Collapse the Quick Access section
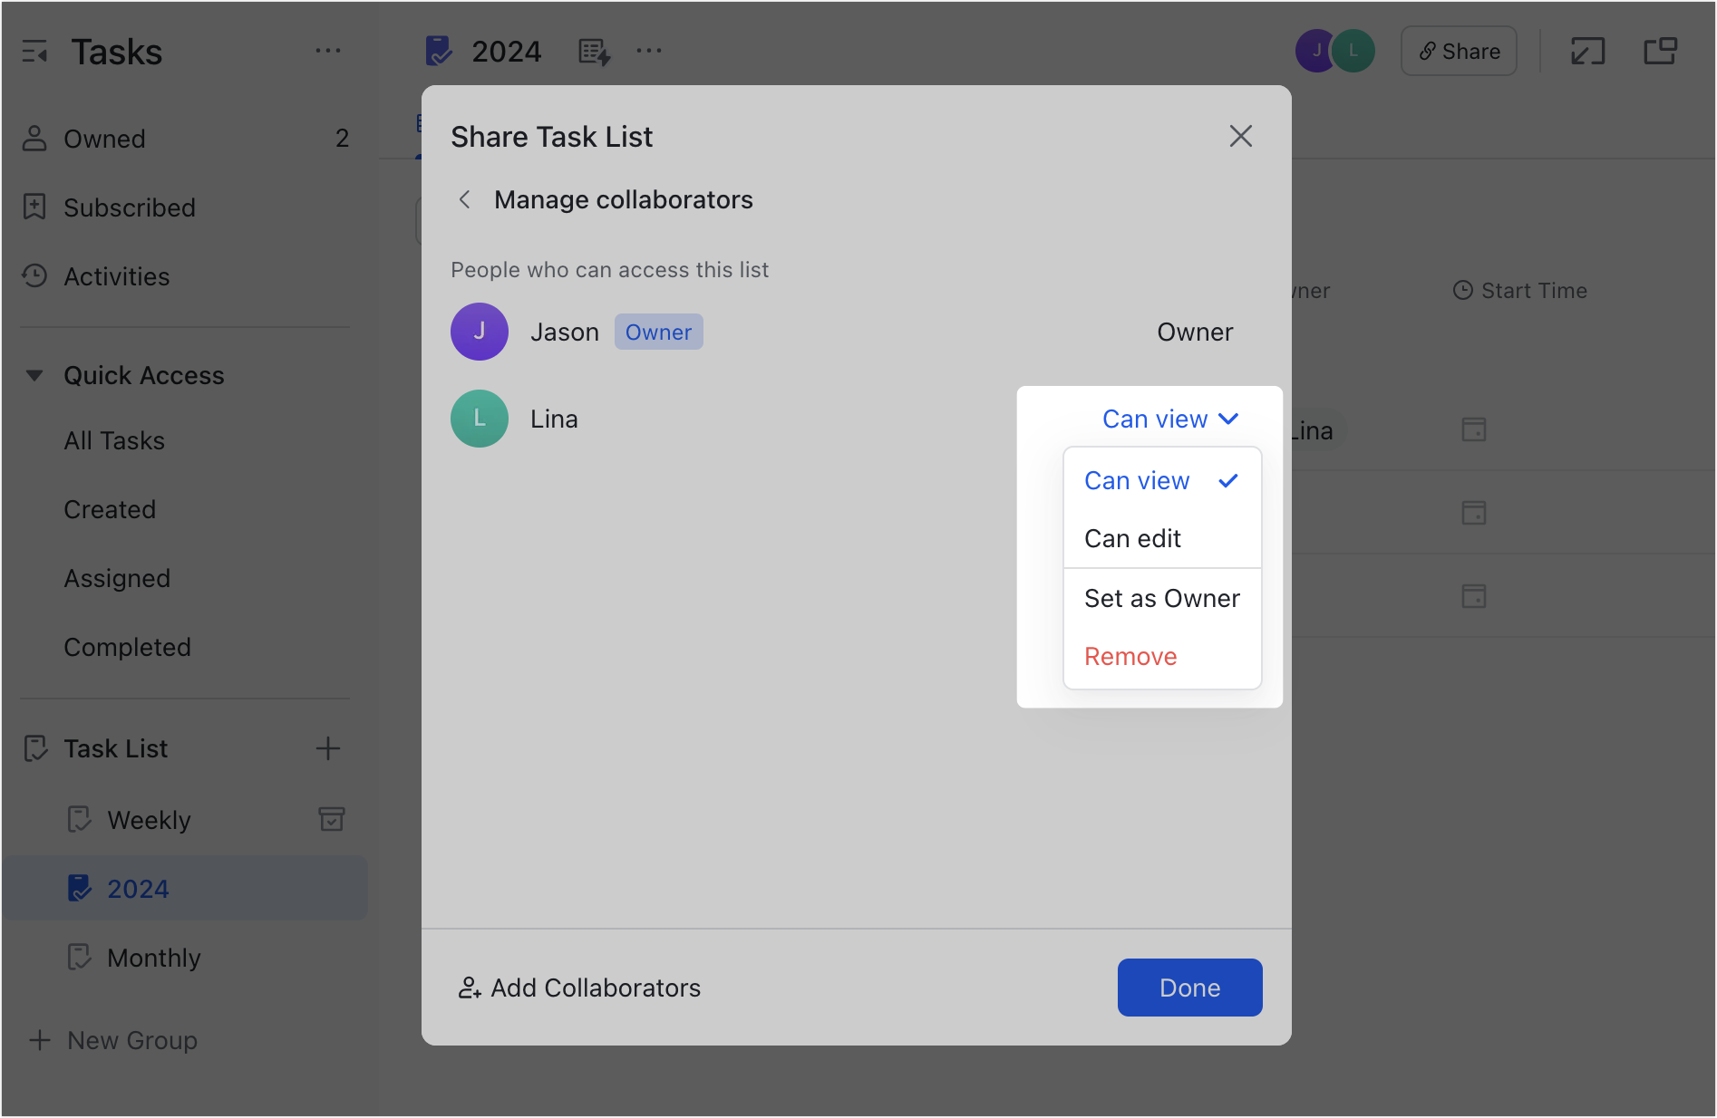 (x=34, y=374)
